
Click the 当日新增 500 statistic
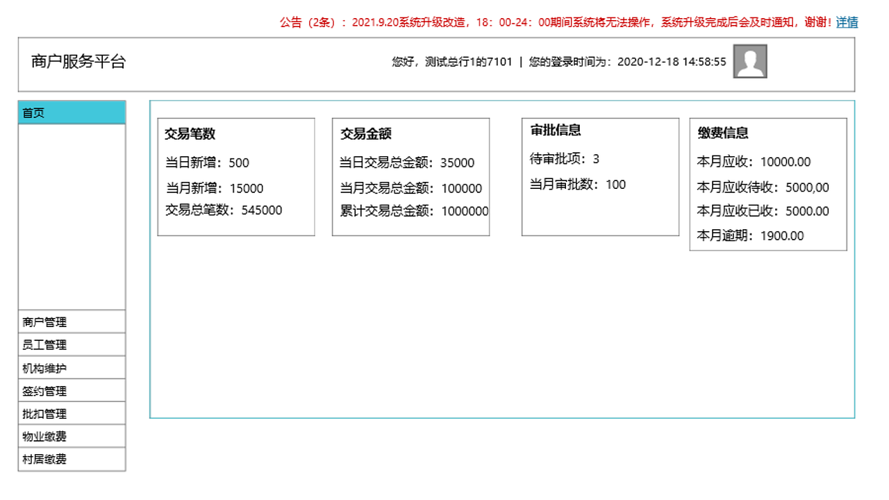coord(206,162)
